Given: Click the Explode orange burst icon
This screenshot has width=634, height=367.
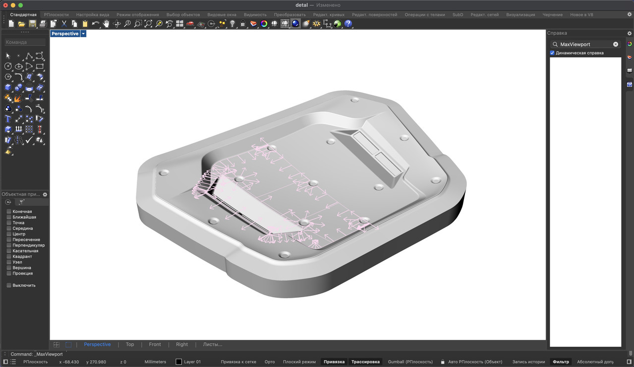Looking at the screenshot, I should point(19,98).
